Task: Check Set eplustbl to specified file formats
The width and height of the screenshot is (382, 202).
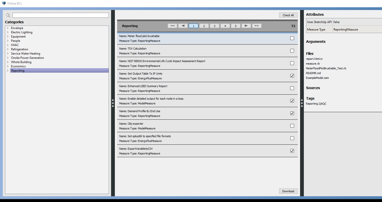Action: click(x=292, y=138)
